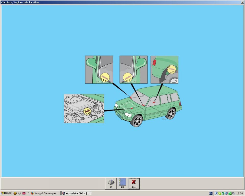This screenshot has width=245, height=196.
Task: Click the EN language indicator
Action: pos(211,193)
